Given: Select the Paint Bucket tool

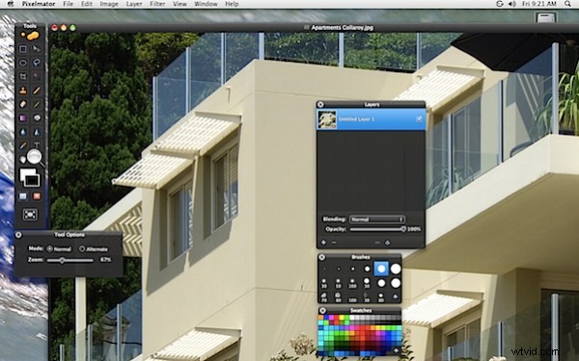Looking at the screenshot, I should click(37, 117).
